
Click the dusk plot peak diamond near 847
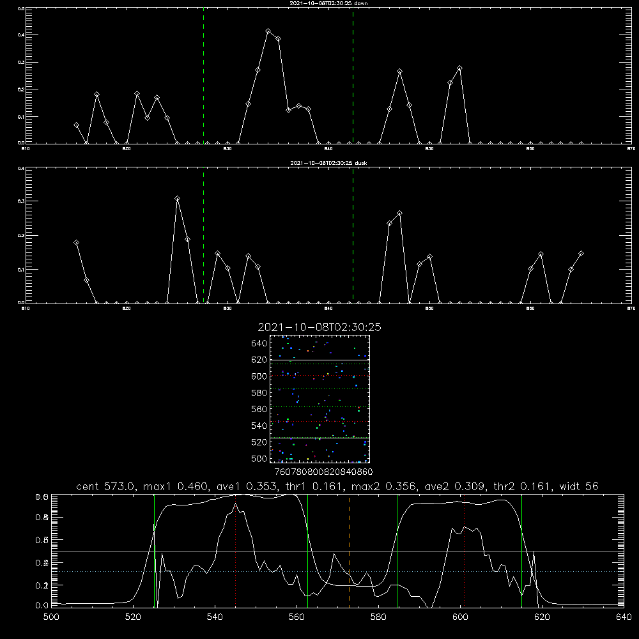pyautogui.click(x=399, y=213)
